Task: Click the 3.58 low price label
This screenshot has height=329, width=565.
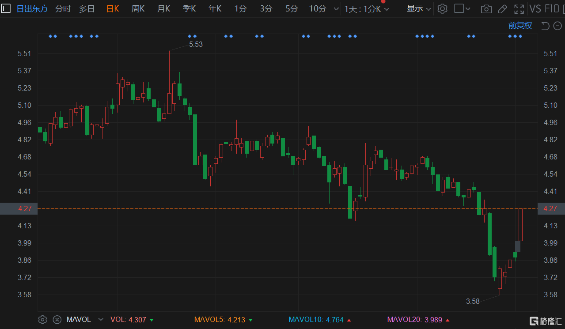Action: (x=473, y=301)
